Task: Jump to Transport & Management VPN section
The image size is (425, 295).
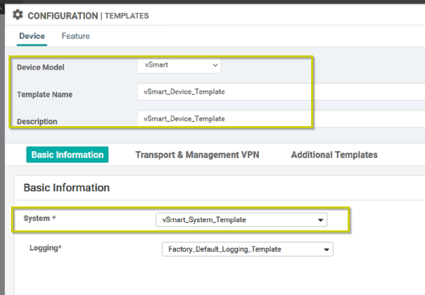Action: 197,155
